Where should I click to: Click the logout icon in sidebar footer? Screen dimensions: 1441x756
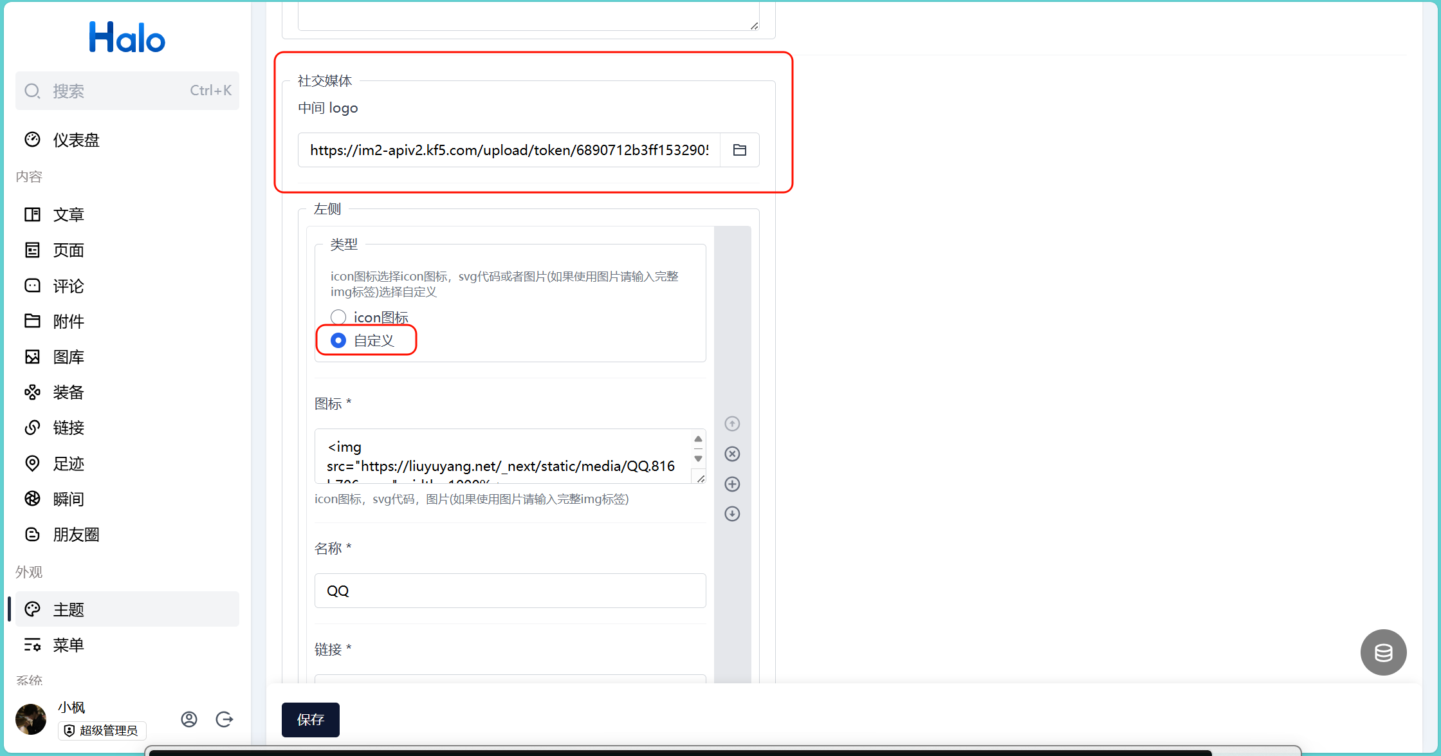click(x=224, y=719)
